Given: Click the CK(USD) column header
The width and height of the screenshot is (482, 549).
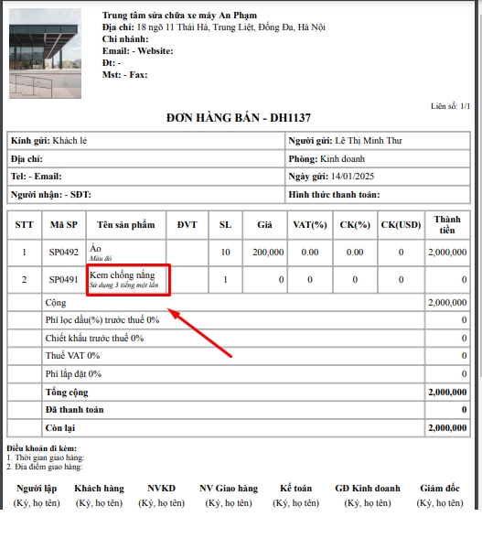Looking at the screenshot, I should [401, 225].
